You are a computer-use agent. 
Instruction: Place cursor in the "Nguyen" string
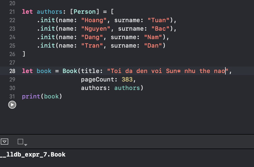click(95, 29)
